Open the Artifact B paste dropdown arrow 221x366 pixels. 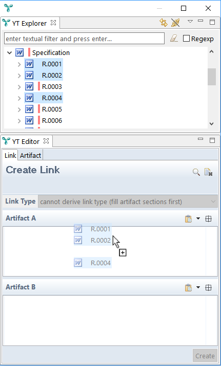(198, 287)
